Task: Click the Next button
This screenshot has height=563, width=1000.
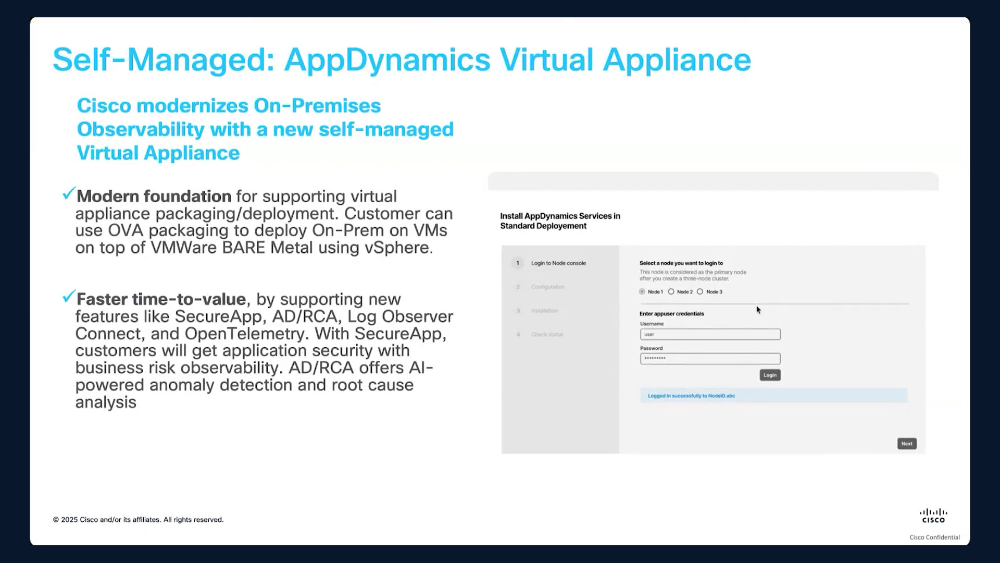Action: point(907,444)
